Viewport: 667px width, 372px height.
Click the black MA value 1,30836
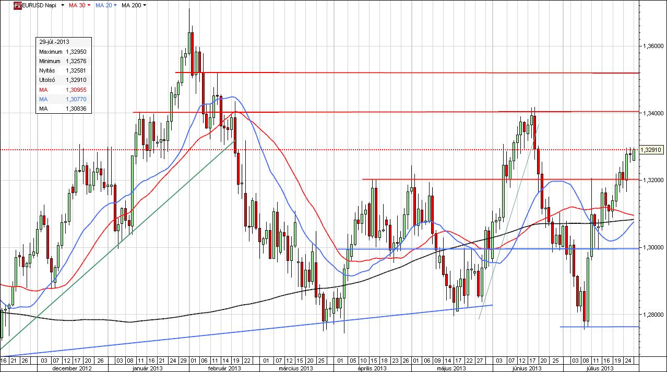tap(76, 109)
